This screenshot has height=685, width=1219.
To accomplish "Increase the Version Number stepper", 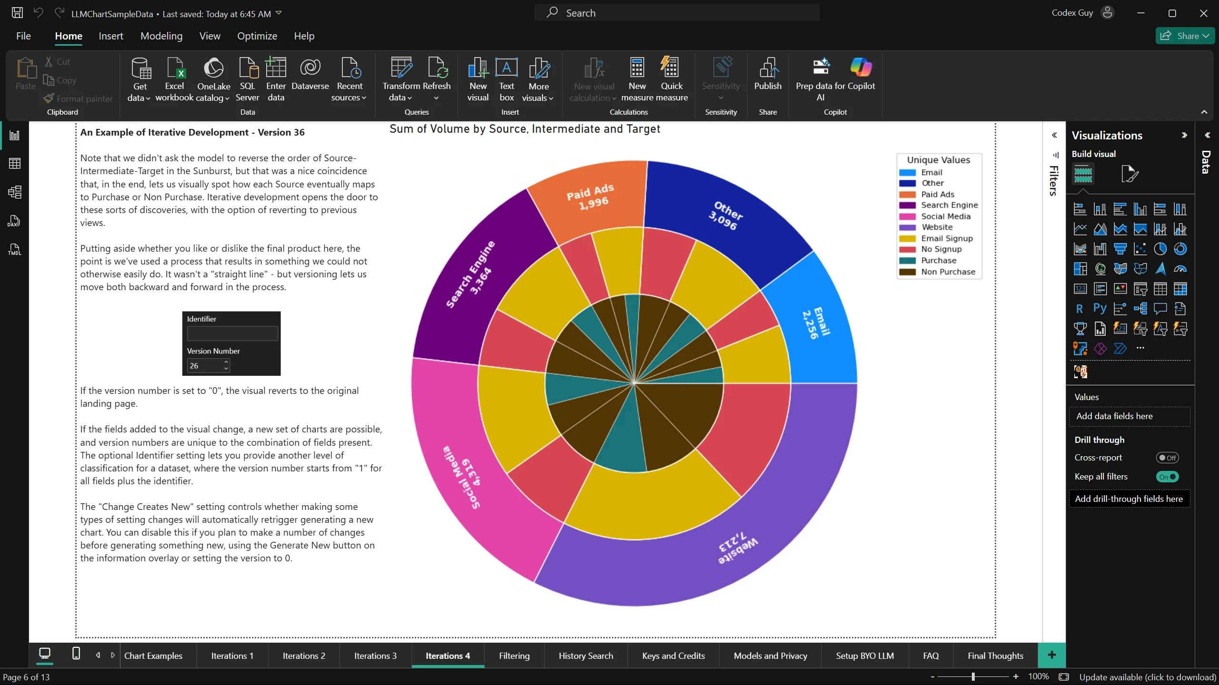I will pyautogui.click(x=226, y=362).
